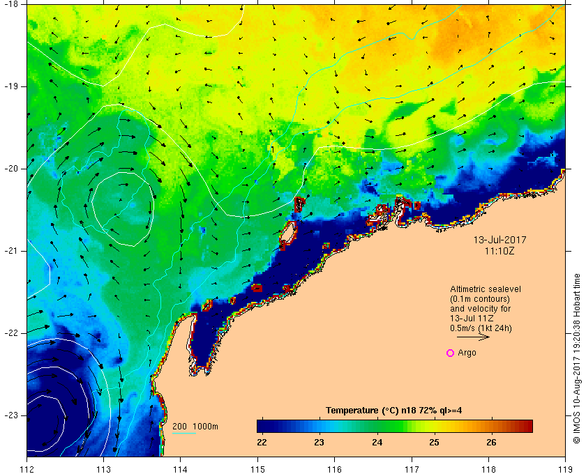This screenshot has width=586, height=474.
Task: Click latitude axis label '-21'
Action: coord(11,251)
